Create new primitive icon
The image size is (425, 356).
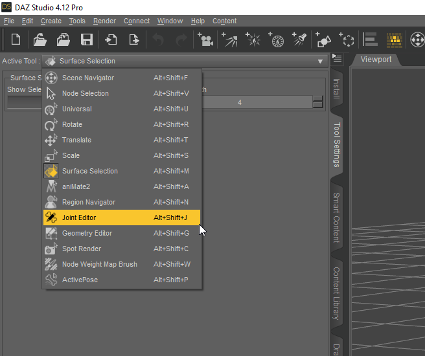point(323,39)
